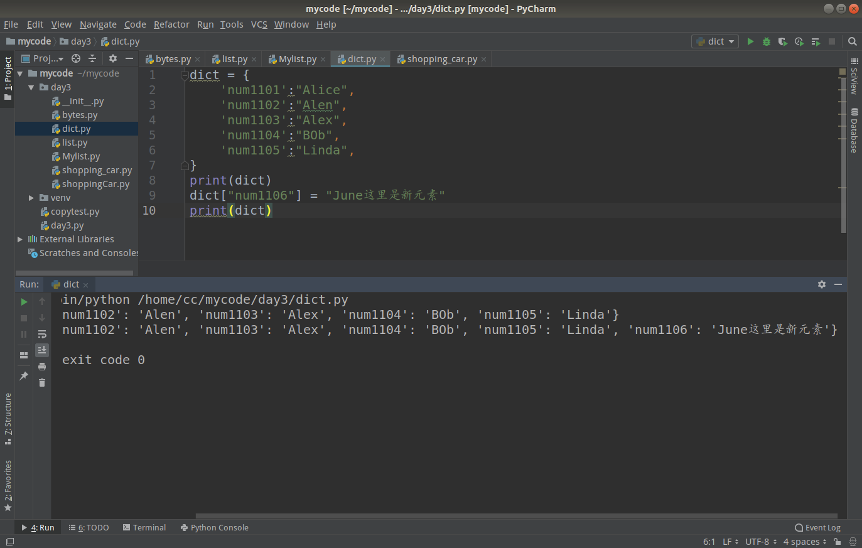Move down the stack trace arrow
Screen dimensions: 862x548
pos(42,318)
